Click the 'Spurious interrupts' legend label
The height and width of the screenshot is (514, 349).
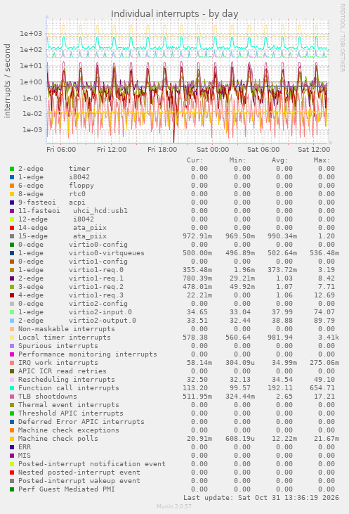[x=58, y=346]
